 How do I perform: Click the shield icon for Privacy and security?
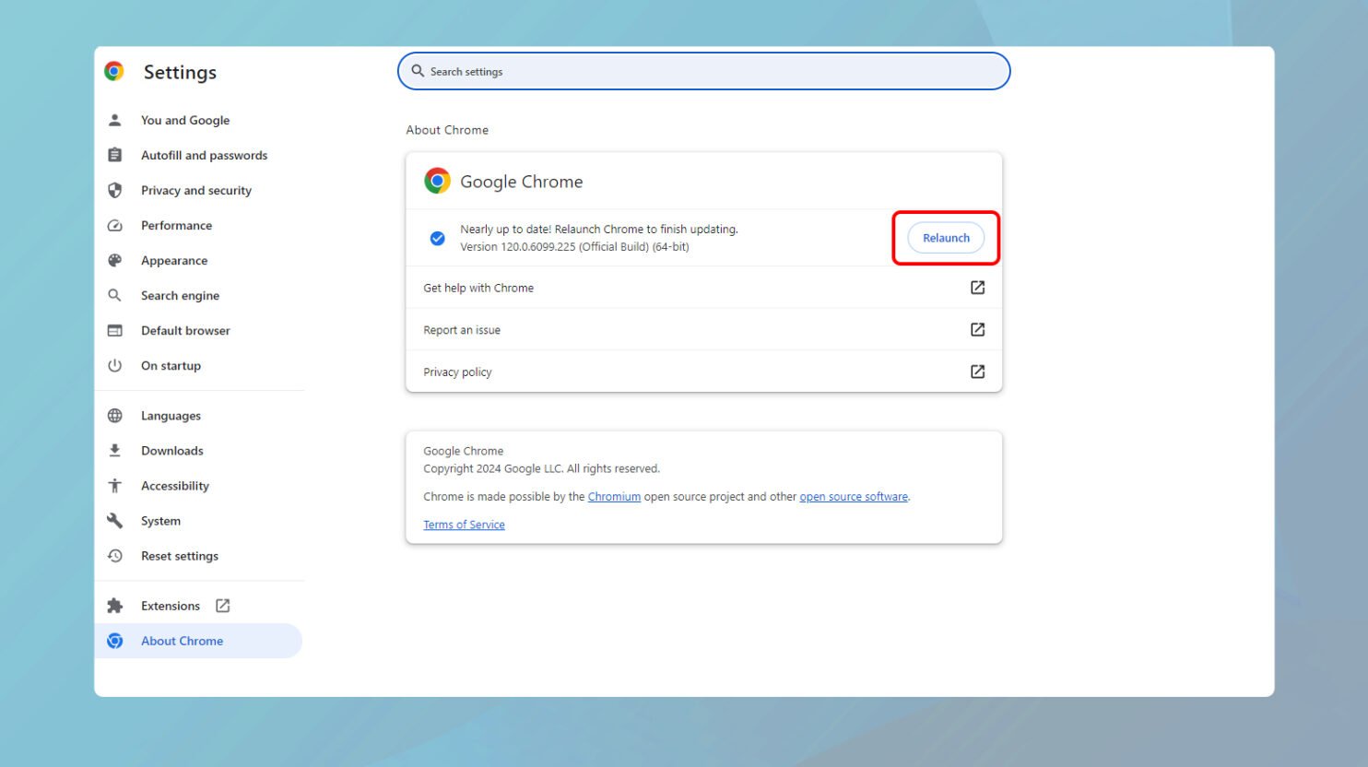coord(115,190)
